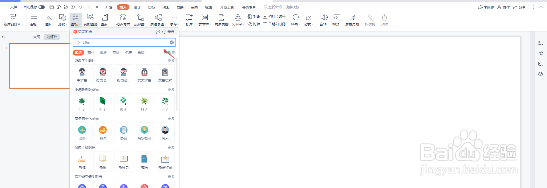Insert the 中学生 student icon

point(82,74)
